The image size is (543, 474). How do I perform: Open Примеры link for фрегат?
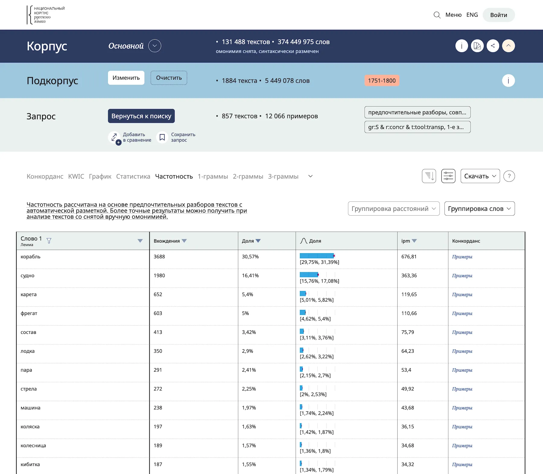pyautogui.click(x=462, y=313)
